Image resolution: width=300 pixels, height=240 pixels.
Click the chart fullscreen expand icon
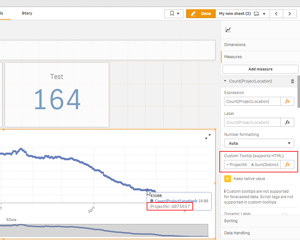(208, 137)
